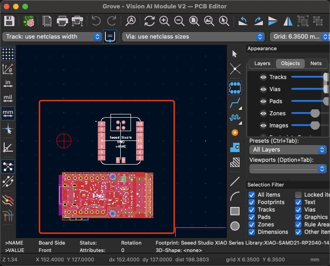The image size is (330, 266).
Task: Switch to the Layers tab
Action: tap(262, 63)
